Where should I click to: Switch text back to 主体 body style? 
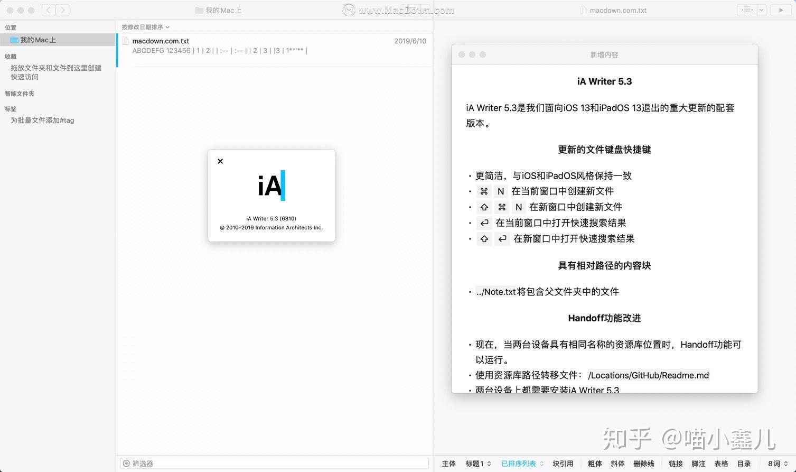448,464
